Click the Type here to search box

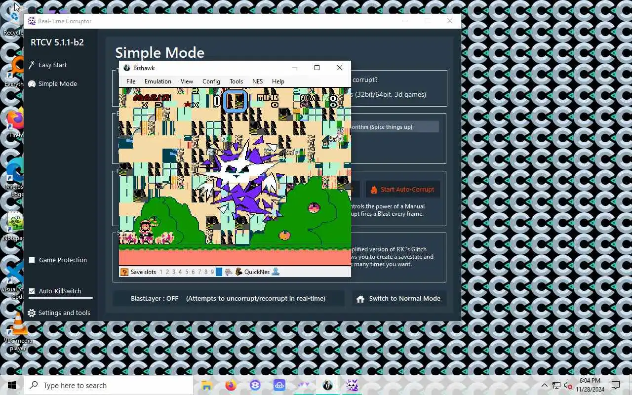(109, 385)
